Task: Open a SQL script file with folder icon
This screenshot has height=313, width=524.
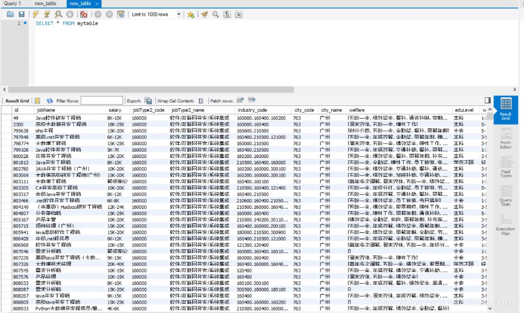Action: coord(11,14)
